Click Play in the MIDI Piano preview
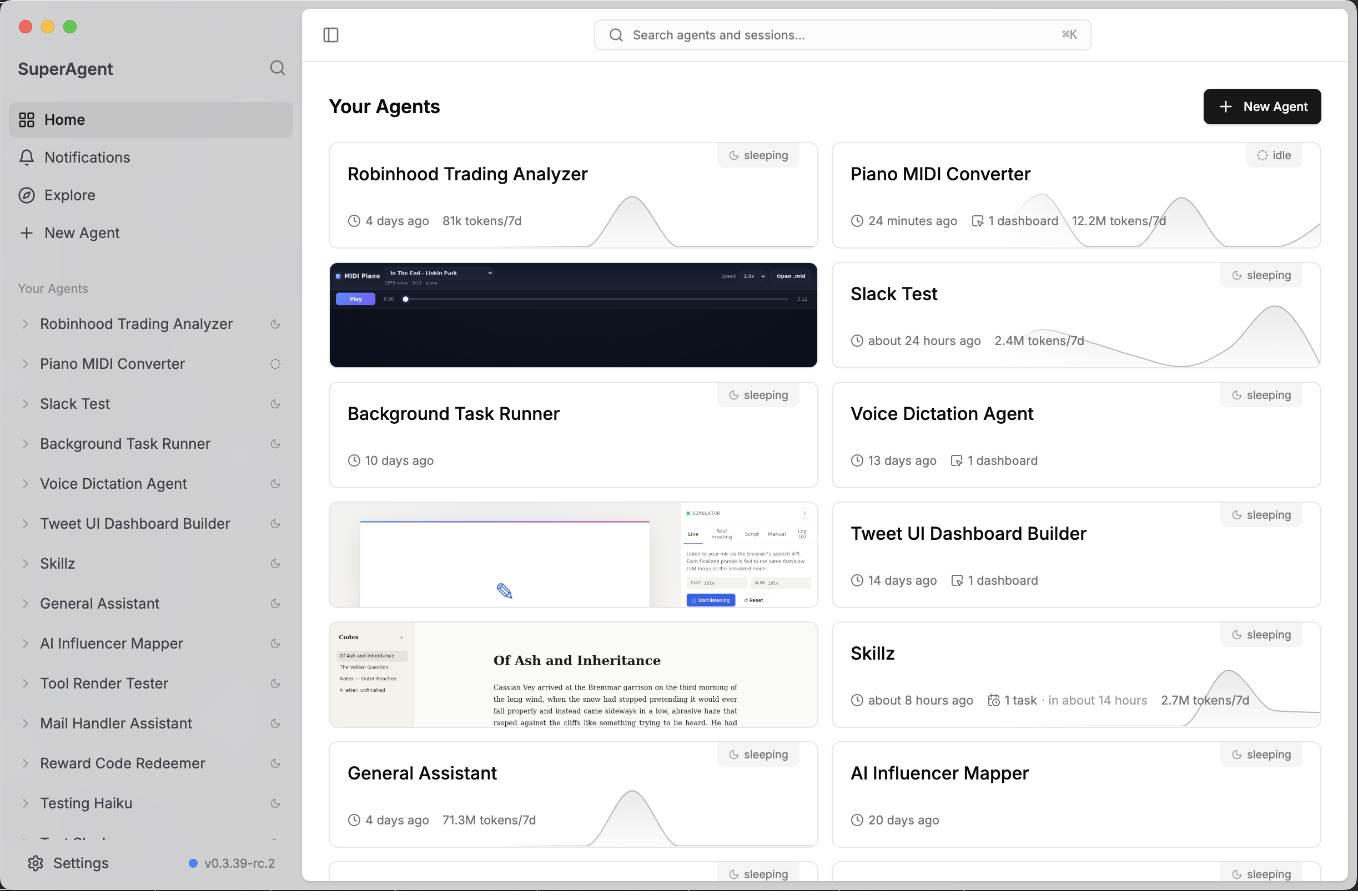The width and height of the screenshot is (1358, 891). tap(355, 298)
